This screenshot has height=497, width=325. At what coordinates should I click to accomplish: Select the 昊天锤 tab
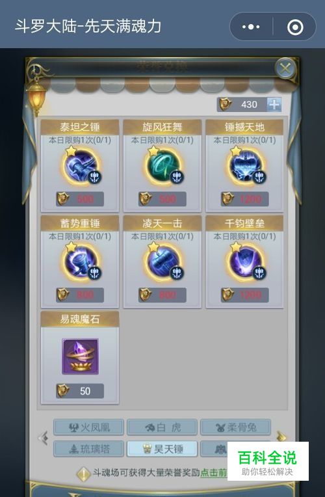[162, 449]
